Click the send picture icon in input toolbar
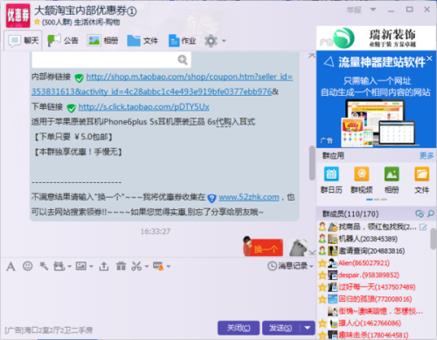This screenshot has width=437, height=340. [81, 266]
